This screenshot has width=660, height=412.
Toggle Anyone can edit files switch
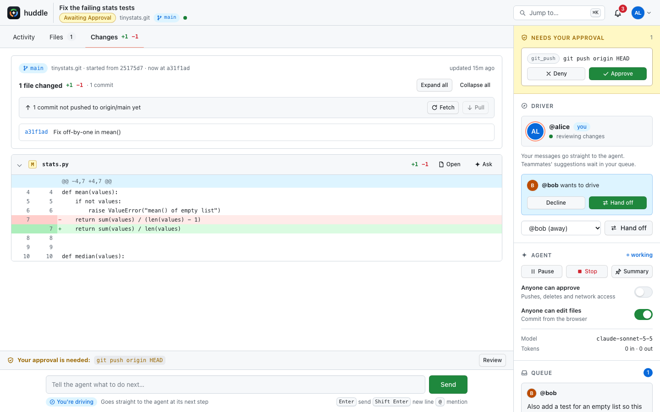(643, 314)
